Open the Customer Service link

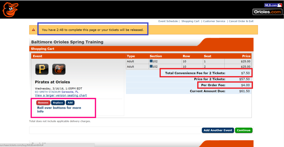[214, 21]
